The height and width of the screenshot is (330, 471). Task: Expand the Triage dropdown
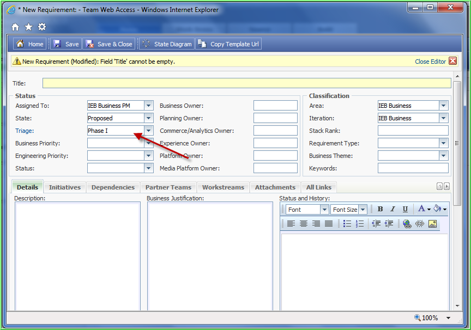click(149, 131)
